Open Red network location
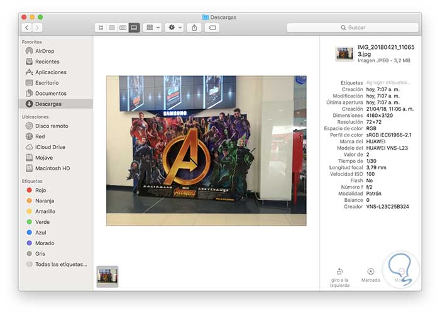Image resolution: width=440 pixels, height=315 pixels. (55, 136)
